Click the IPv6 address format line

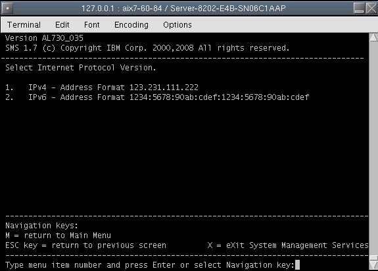tap(157, 97)
